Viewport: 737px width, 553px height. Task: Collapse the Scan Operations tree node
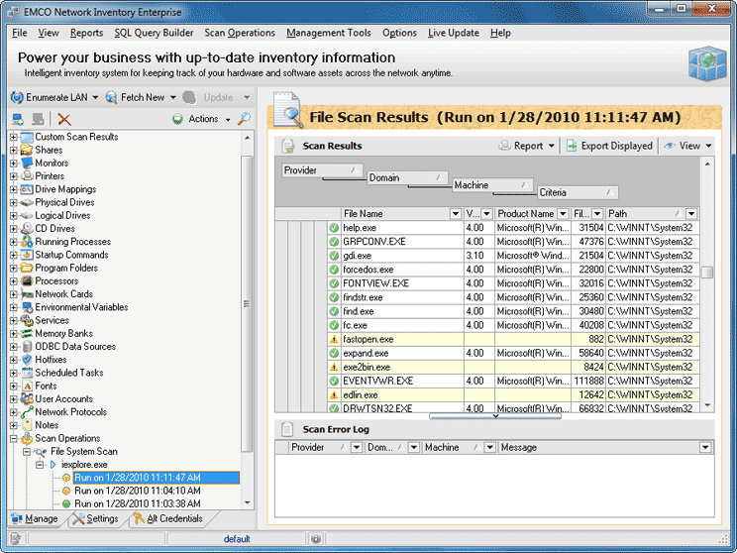click(14, 438)
